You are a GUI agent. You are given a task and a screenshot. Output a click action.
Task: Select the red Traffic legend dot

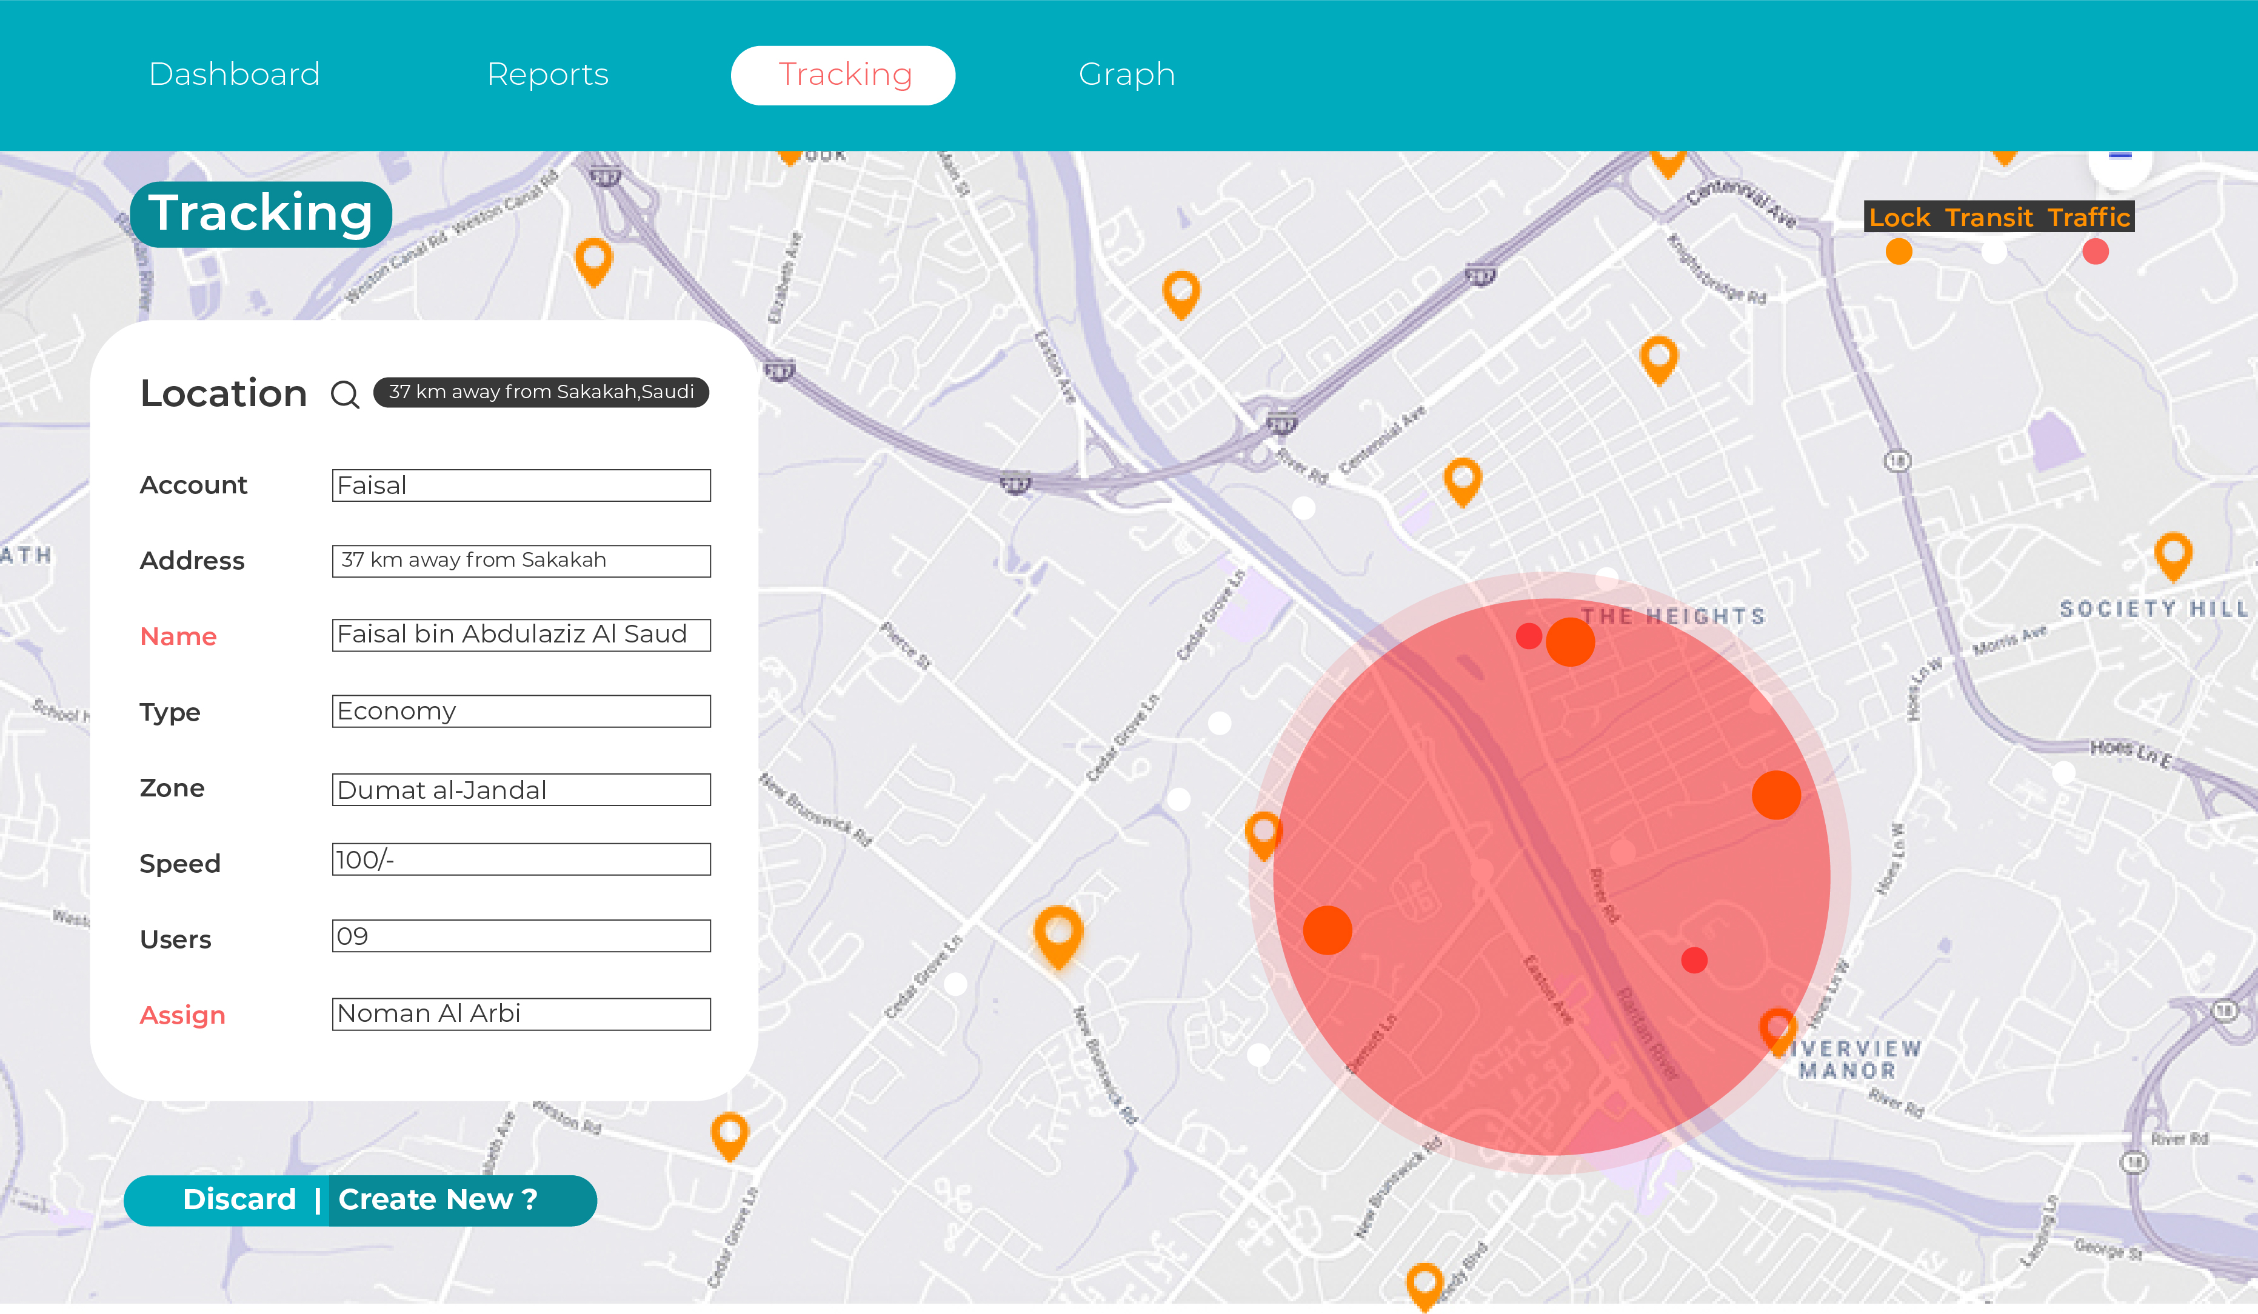tap(2095, 252)
